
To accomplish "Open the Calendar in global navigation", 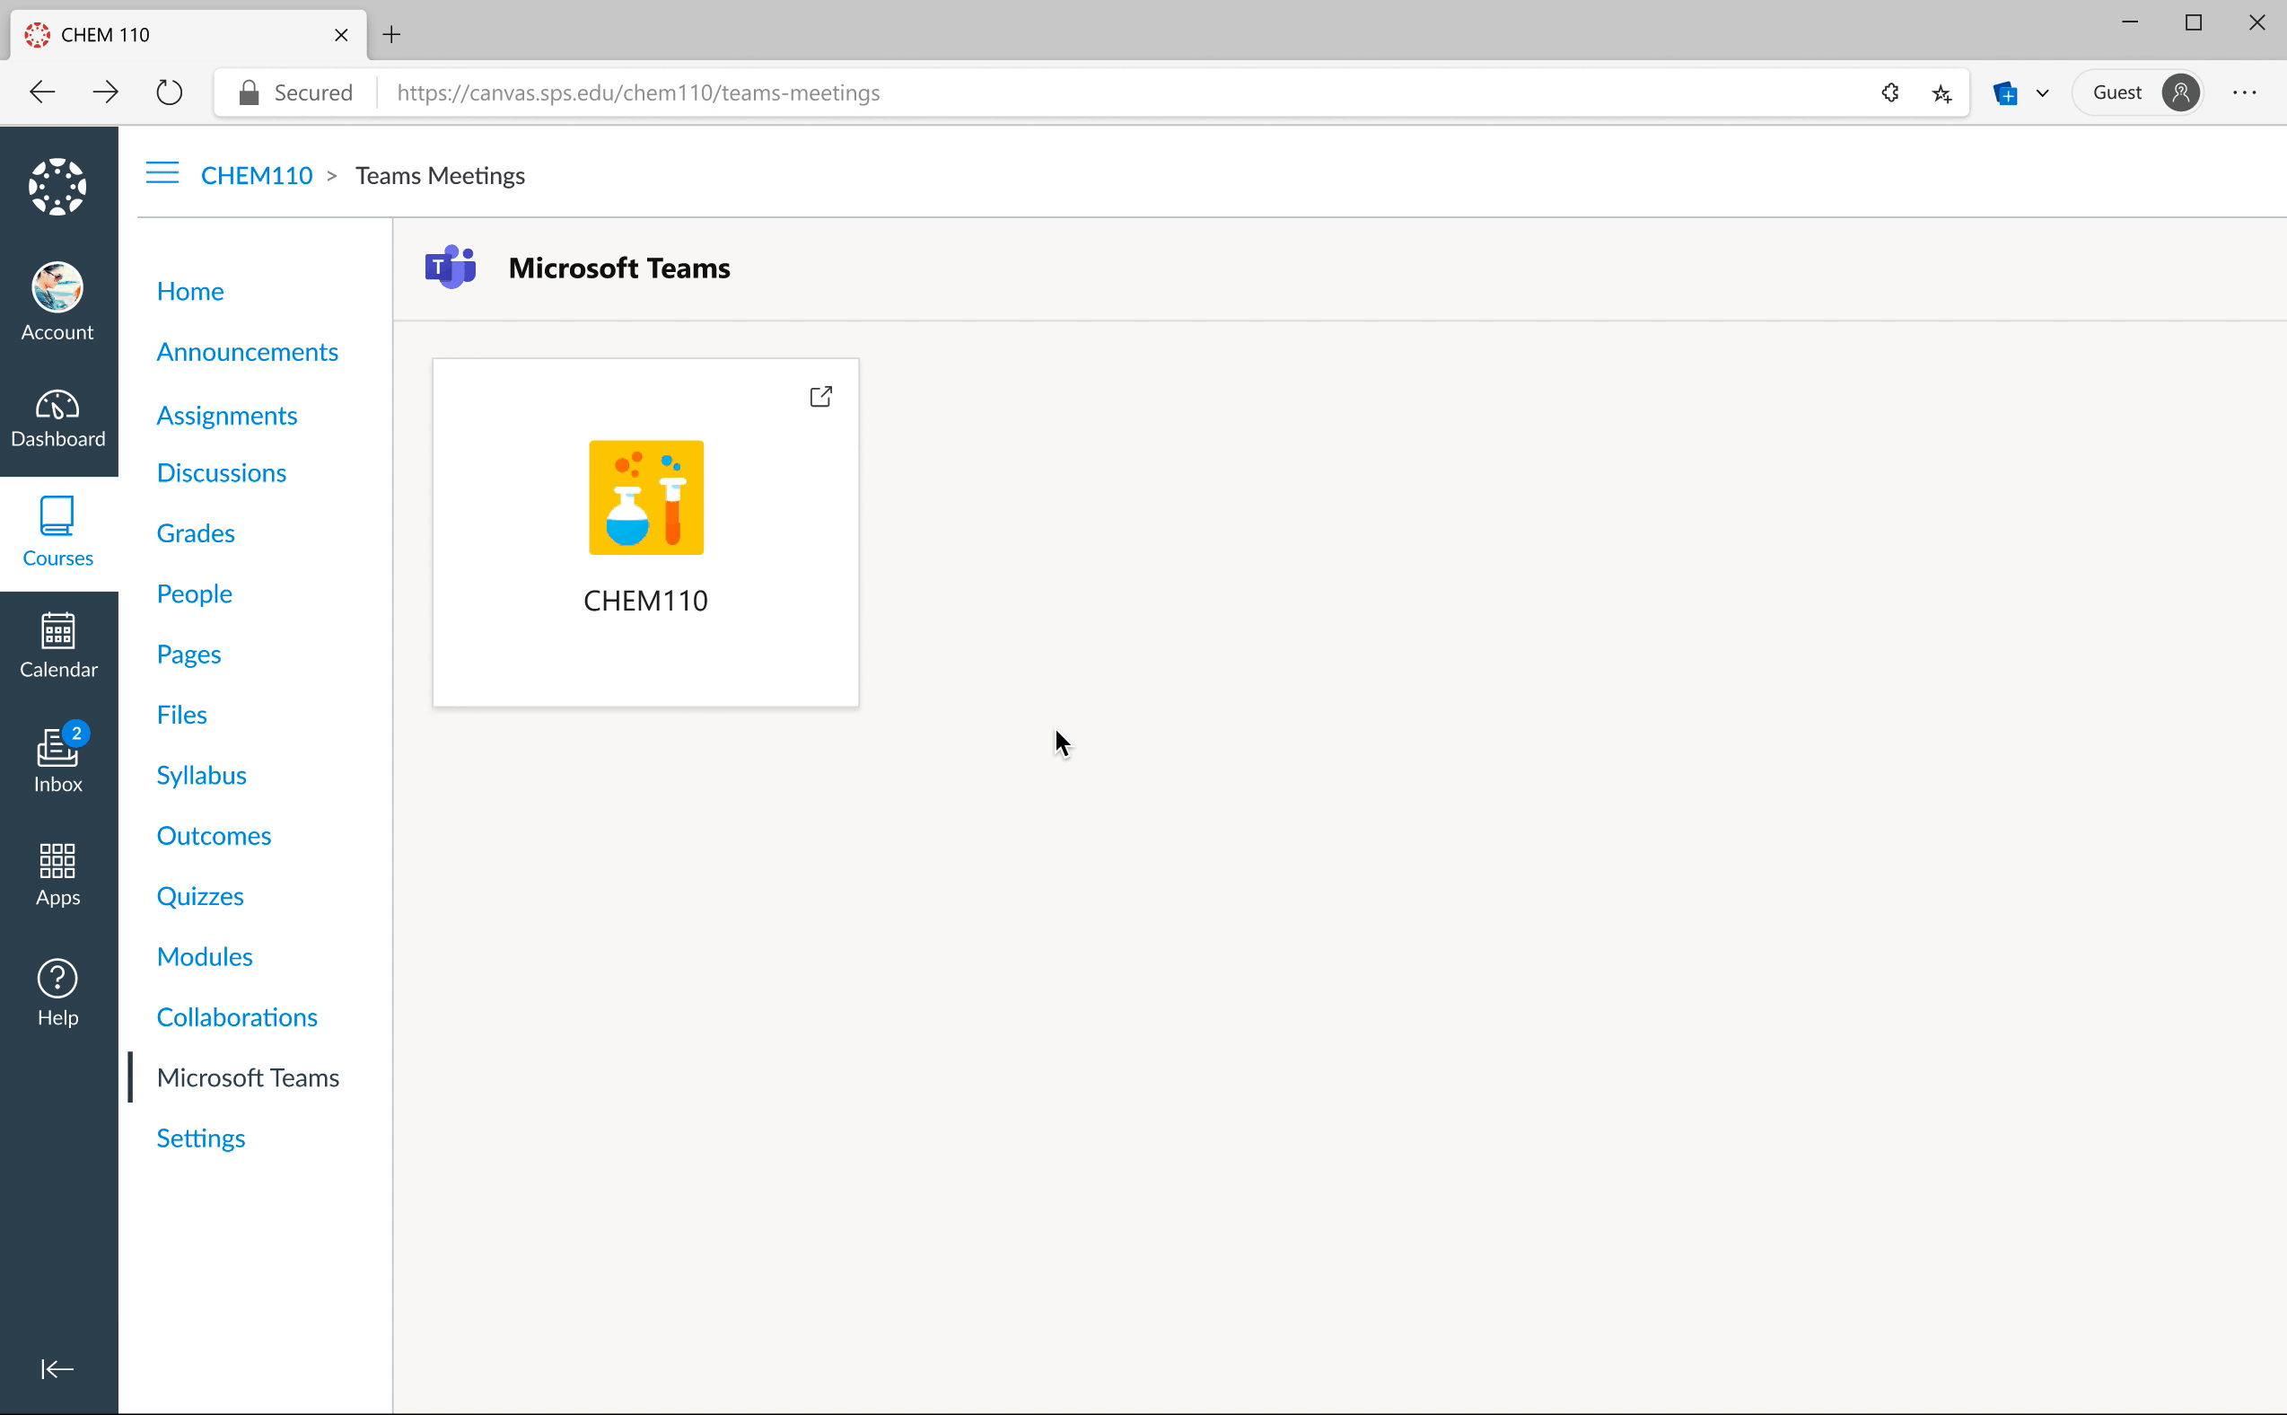I will pyautogui.click(x=58, y=645).
